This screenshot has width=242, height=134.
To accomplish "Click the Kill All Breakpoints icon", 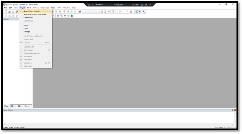I will [131, 12].
